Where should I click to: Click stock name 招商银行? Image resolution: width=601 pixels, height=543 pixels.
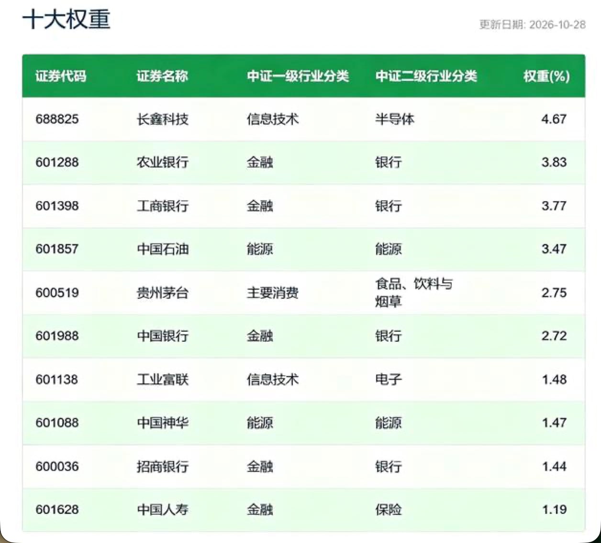163,467
